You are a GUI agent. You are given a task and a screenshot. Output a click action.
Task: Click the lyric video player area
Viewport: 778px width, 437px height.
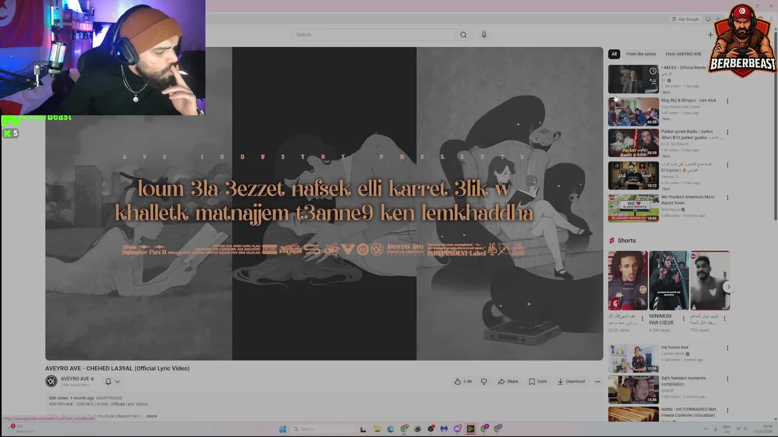pos(324,203)
